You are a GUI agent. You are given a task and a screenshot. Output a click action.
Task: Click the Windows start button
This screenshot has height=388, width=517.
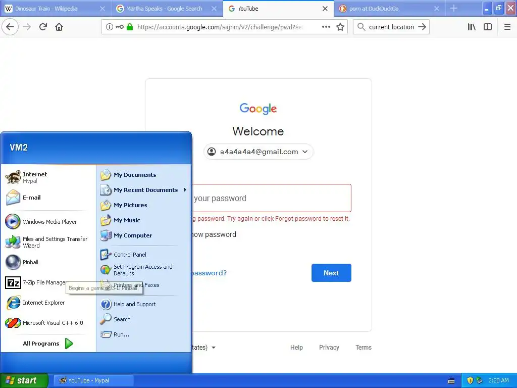click(x=24, y=380)
